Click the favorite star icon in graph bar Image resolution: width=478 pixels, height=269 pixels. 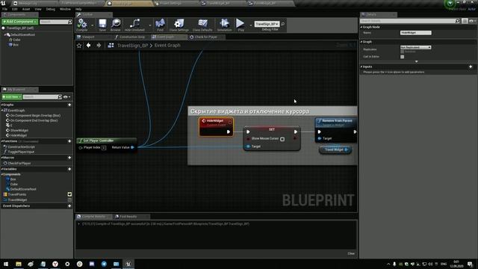click(79, 46)
